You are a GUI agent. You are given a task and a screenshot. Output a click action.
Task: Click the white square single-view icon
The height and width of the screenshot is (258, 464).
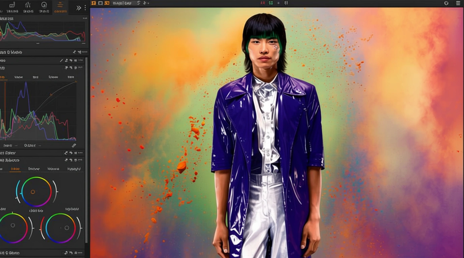100,3
